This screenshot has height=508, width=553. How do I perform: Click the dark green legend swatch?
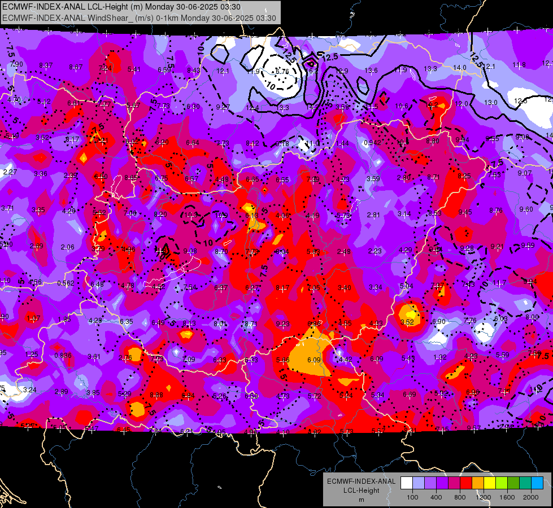pyautogui.click(x=513, y=483)
